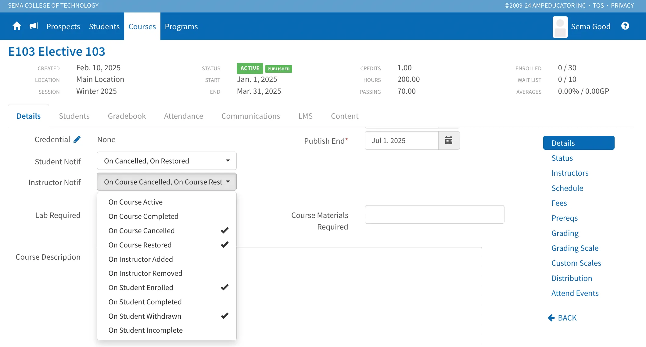646x347 pixels.
Task: Open the Student Notif dropdown
Action: (x=167, y=161)
